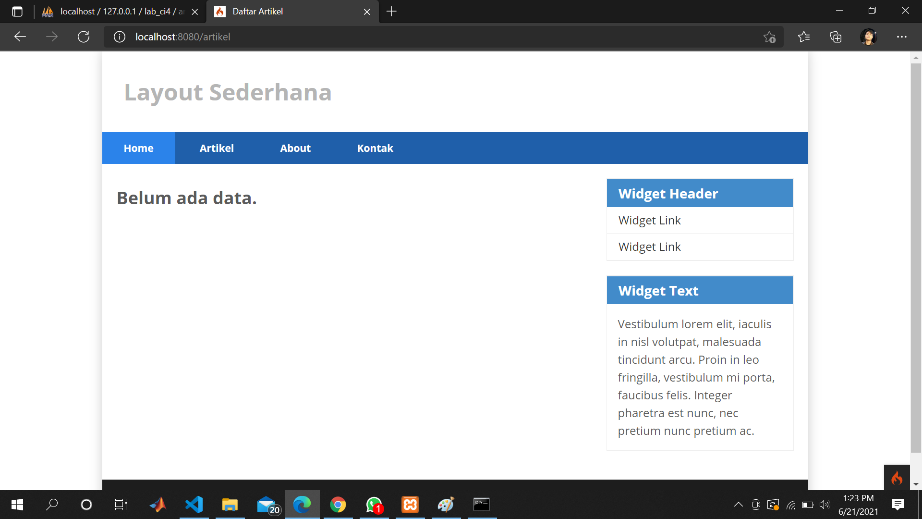Open the vertical tabs switcher
This screenshot has height=519, width=922.
click(x=17, y=12)
